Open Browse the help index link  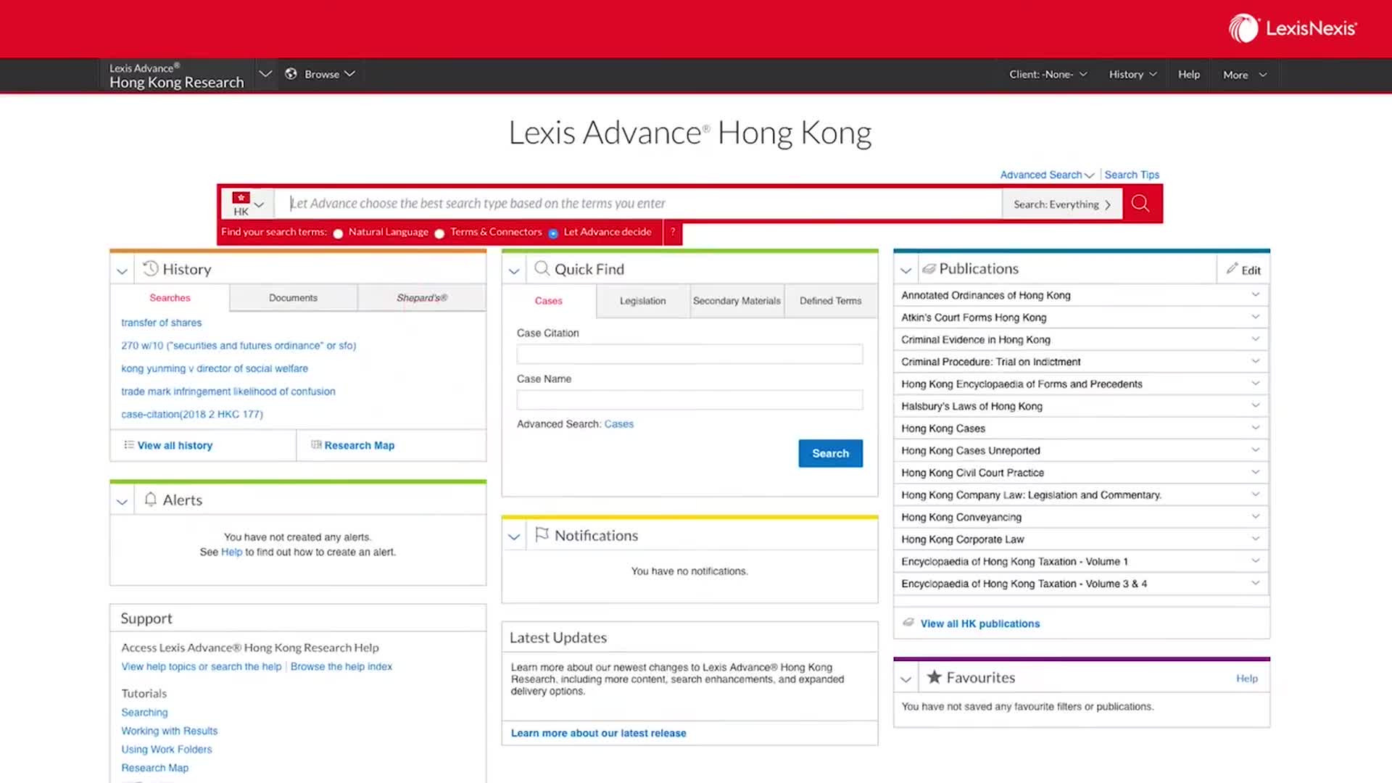coord(341,666)
